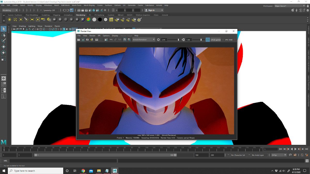The width and height of the screenshot is (310, 174).
Task: Open the Mesh Tools menu
Action: coord(76,5)
